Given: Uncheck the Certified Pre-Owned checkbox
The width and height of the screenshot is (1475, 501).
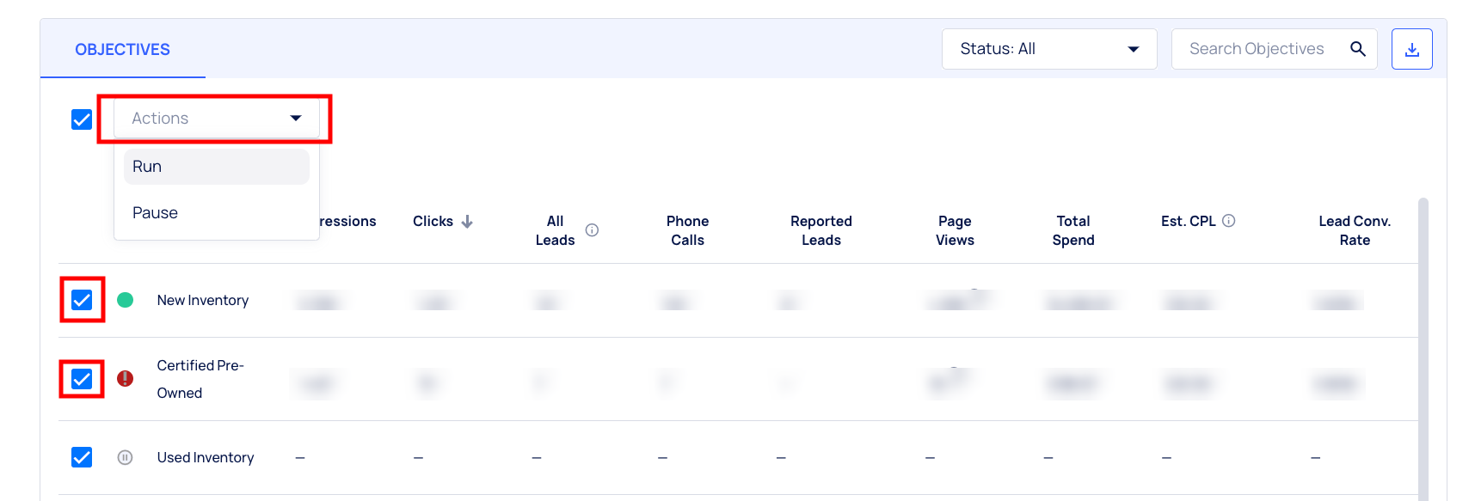Looking at the screenshot, I should 82,379.
